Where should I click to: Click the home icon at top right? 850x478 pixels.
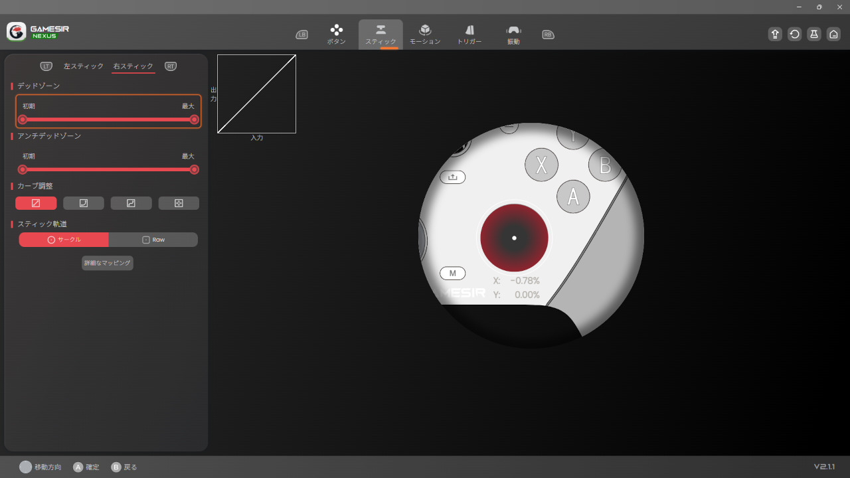pyautogui.click(x=833, y=35)
